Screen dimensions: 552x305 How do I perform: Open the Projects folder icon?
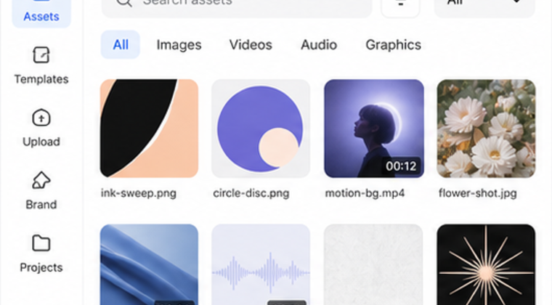click(41, 243)
